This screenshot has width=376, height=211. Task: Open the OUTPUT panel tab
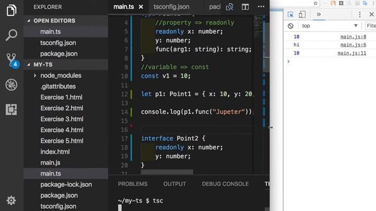coord(174,184)
